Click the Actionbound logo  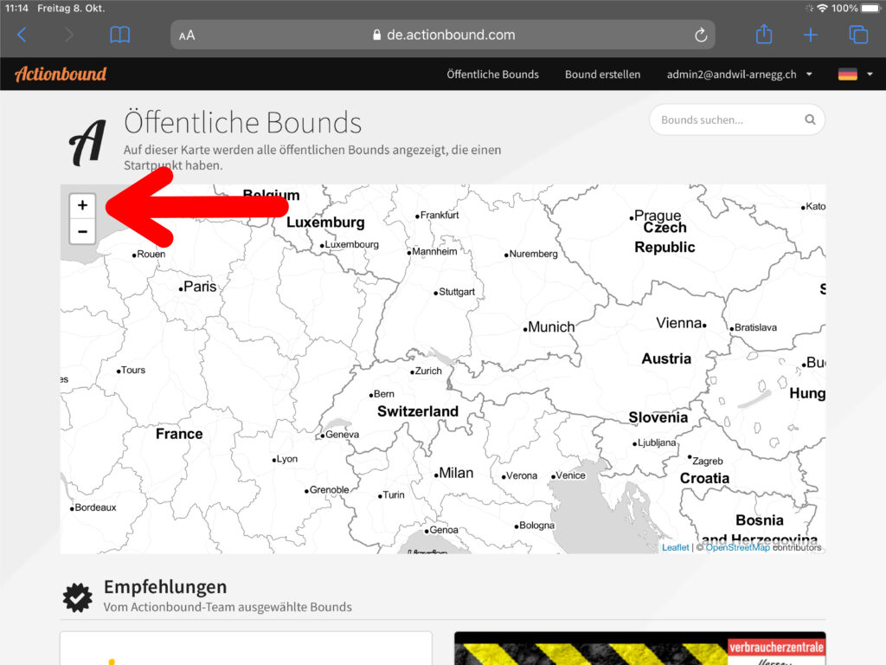click(x=61, y=74)
